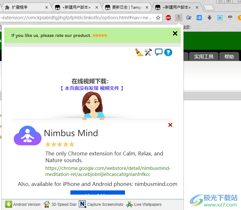Click the ABP Adblock Plus extension icon
This screenshot has width=241, height=210.
[168, 18]
